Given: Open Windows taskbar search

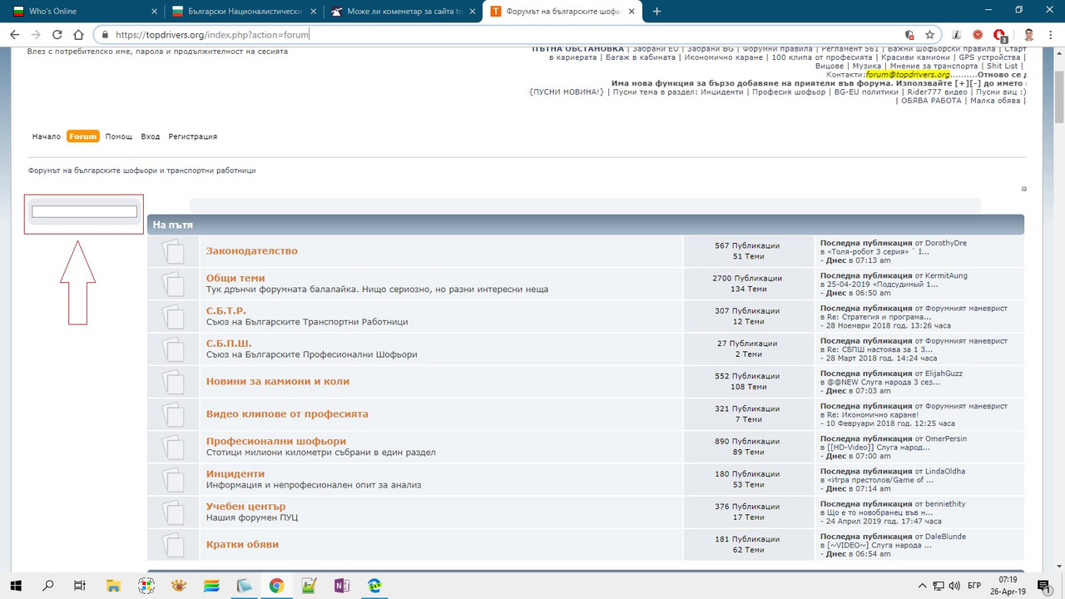Looking at the screenshot, I should (x=47, y=586).
